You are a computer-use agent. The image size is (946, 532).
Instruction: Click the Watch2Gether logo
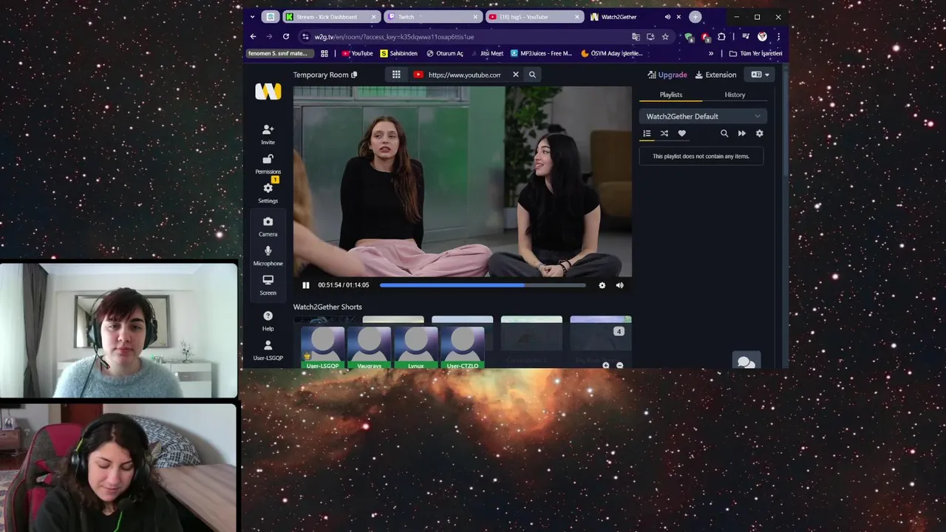coord(268,91)
